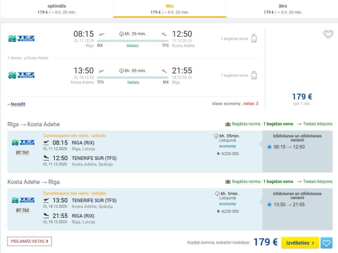Expand the BT 762 return flight details
The width and height of the screenshot is (338, 253).
(x=22, y=210)
